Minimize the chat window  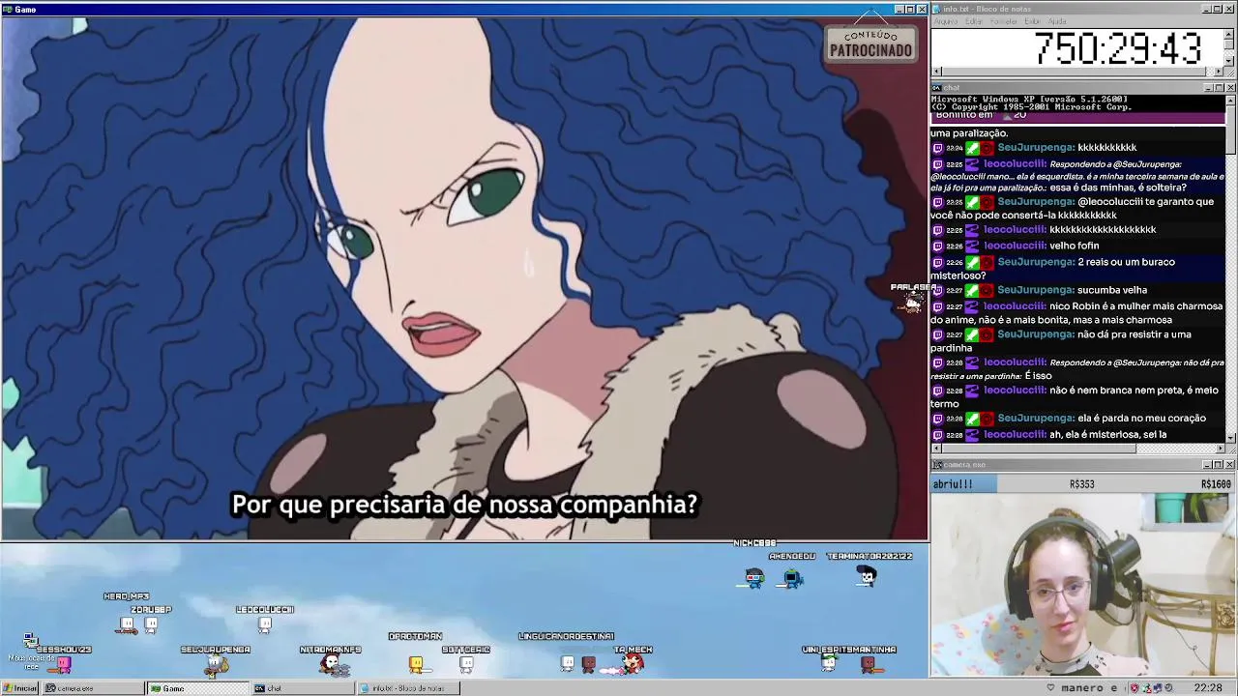click(1208, 88)
